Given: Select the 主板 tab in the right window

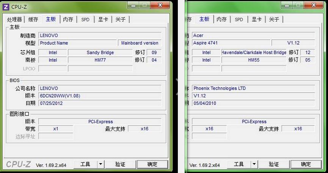Looking at the screenshot, I should tap(204, 19).
